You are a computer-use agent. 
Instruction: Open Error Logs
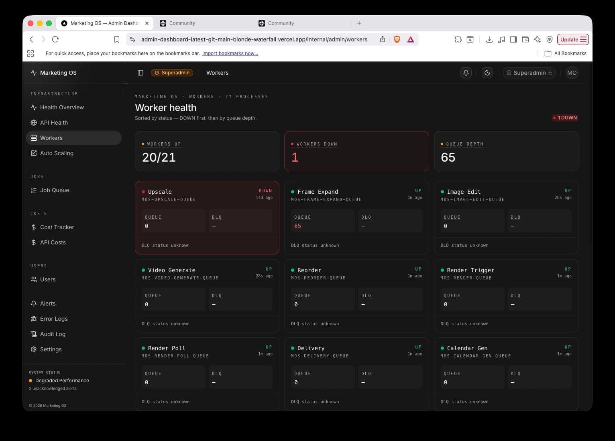tap(73, 319)
